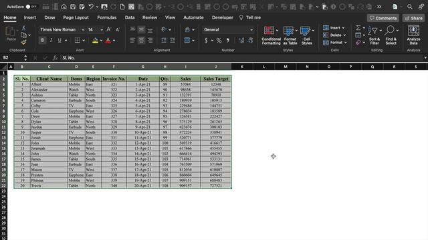Click the Tell me search box

click(x=250, y=17)
